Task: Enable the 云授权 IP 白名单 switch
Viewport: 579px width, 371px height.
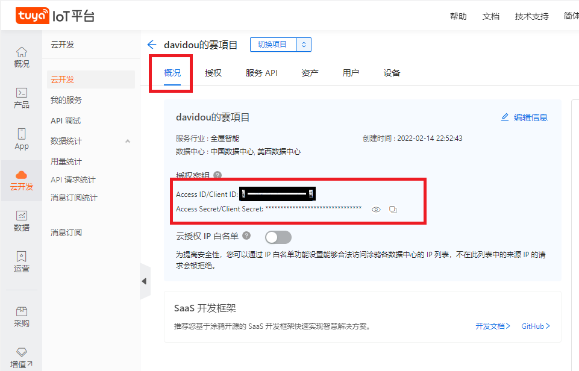Action: [x=278, y=237]
